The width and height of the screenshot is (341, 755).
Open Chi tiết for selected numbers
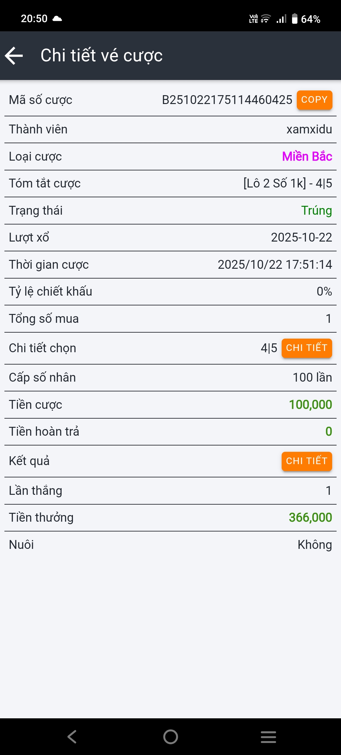pyautogui.click(x=306, y=348)
